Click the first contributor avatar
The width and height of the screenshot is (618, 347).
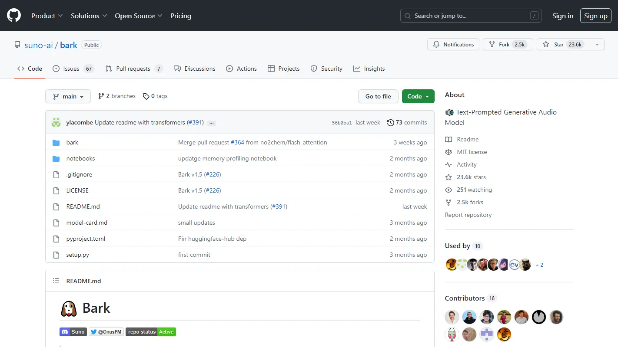click(x=452, y=317)
